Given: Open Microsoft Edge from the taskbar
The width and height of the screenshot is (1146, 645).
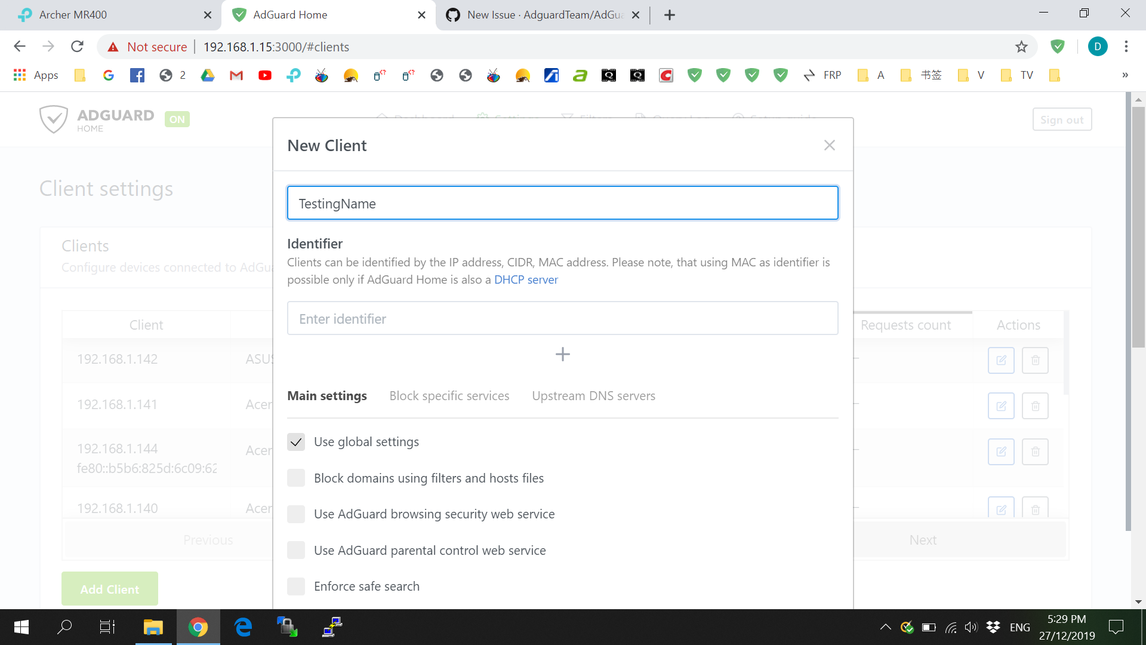Looking at the screenshot, I should pyautogui.click(x=242, y=627).
